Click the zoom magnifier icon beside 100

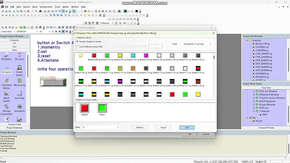click(x=120, y=23)
